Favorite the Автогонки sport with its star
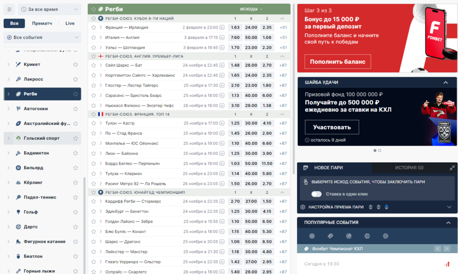Image resolution: width=458 pixels, height=274 pixels. point(75,109)
